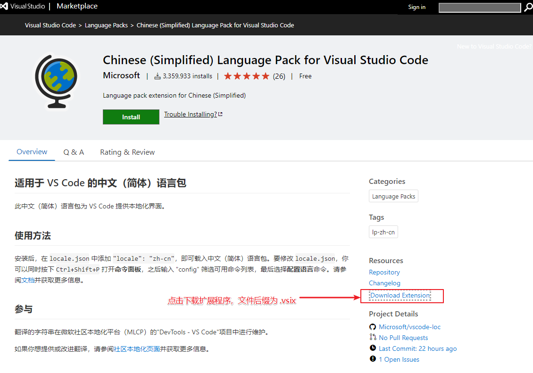The height and width of the screenshot is (373, 533).
Task: Click the search magnifier icon
Action: (x=528, y=8)
